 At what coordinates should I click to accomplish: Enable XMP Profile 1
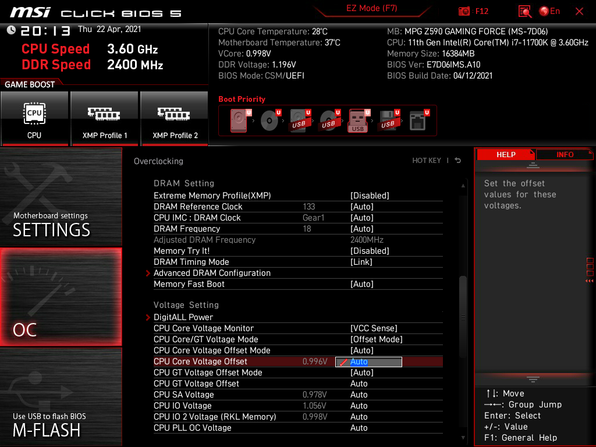[x=105, y=118]
